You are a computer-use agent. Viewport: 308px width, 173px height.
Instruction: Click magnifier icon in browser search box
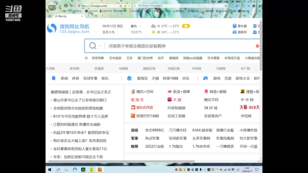click(226, 6)
